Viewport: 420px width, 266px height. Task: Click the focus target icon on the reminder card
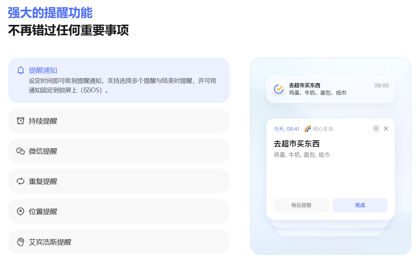[376, 128]
